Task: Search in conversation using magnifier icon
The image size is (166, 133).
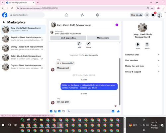Action: coord(147,45)
